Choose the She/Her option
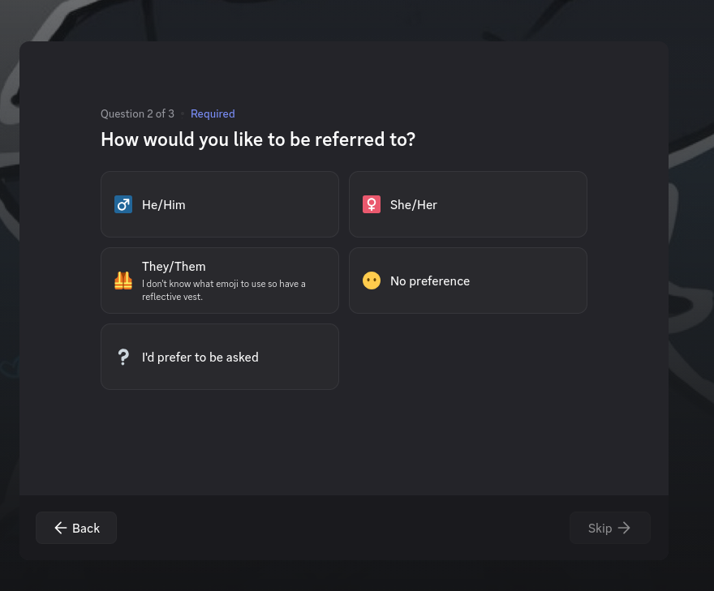 point(467,204)
